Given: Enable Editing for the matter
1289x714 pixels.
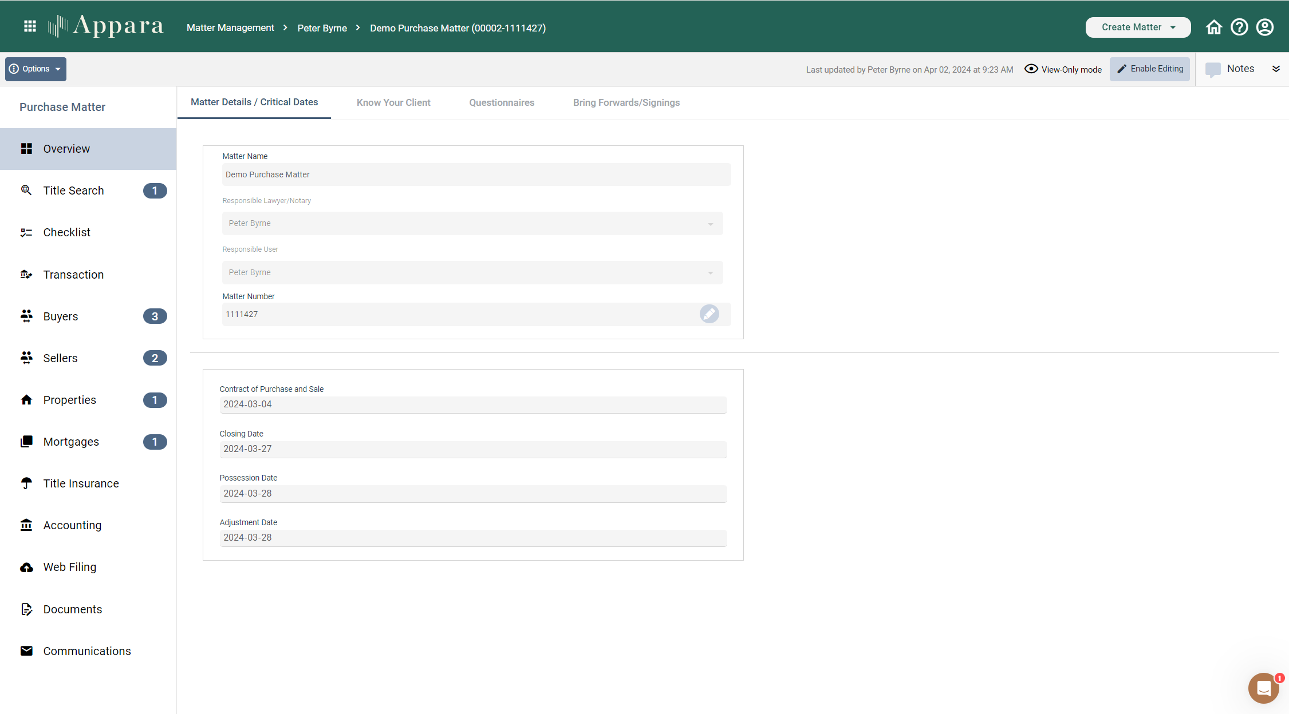Looking at the screenshot, I should pyautogui.click(x=1149, y=69).
